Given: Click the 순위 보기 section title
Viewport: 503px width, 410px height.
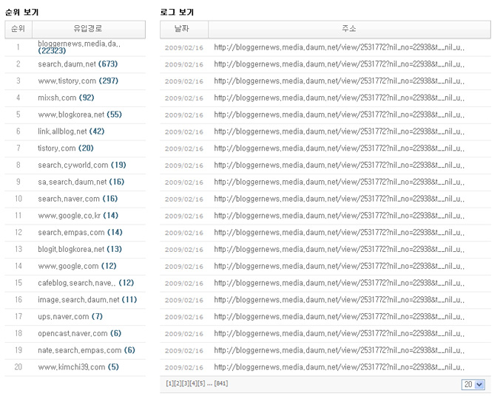Looking at the screenshot, I should (21, 12).
